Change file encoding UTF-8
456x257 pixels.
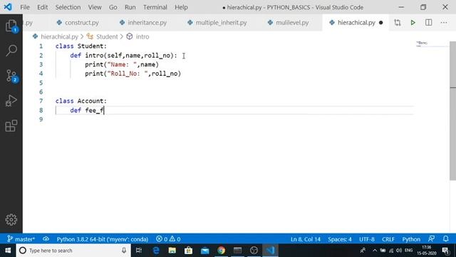367,239
